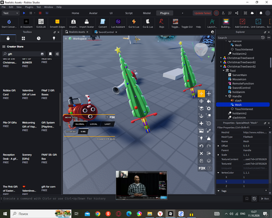
Task: Open Chrome from the Windows taskbar
Action: 98,214
